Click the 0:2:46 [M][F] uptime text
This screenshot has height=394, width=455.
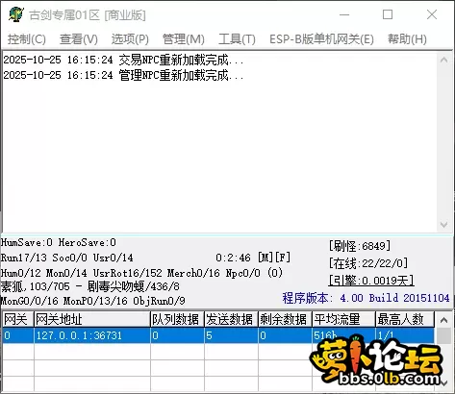click(x=253, y=258)
